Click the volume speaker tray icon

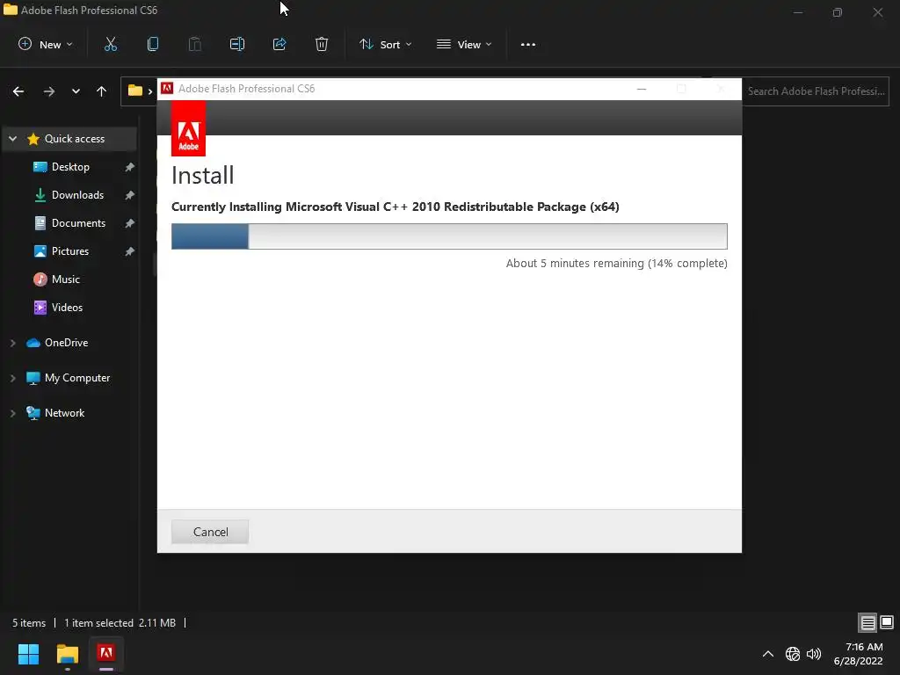pos(814,654)
